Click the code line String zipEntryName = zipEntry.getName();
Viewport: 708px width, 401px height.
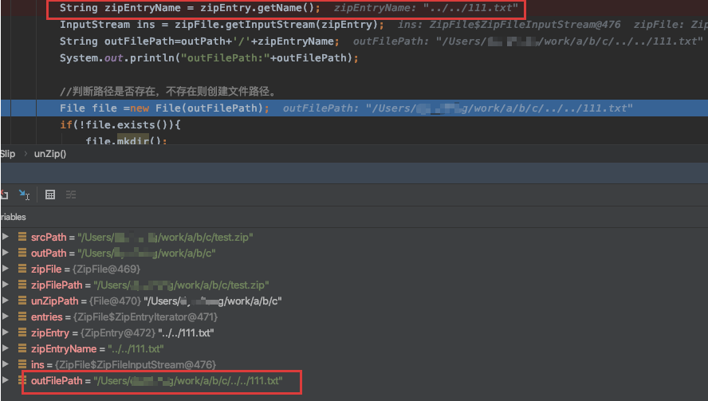point(190,8)
